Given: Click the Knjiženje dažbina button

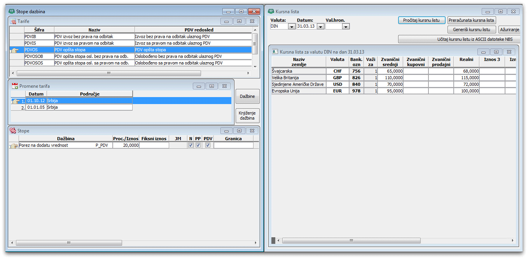Looking at the screenshot, I should click(247, 115).
